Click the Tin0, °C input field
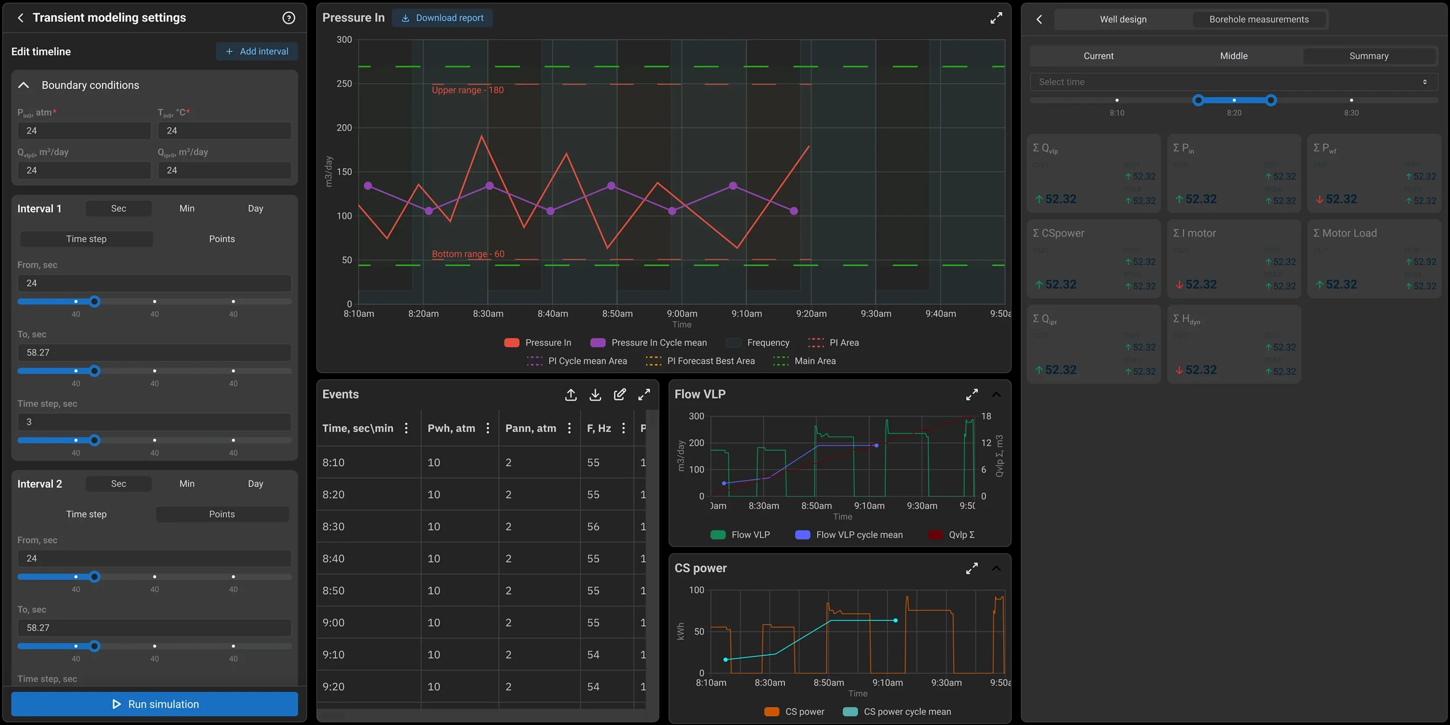Screen dimensions: 1450x725 (x=224, y=131)
